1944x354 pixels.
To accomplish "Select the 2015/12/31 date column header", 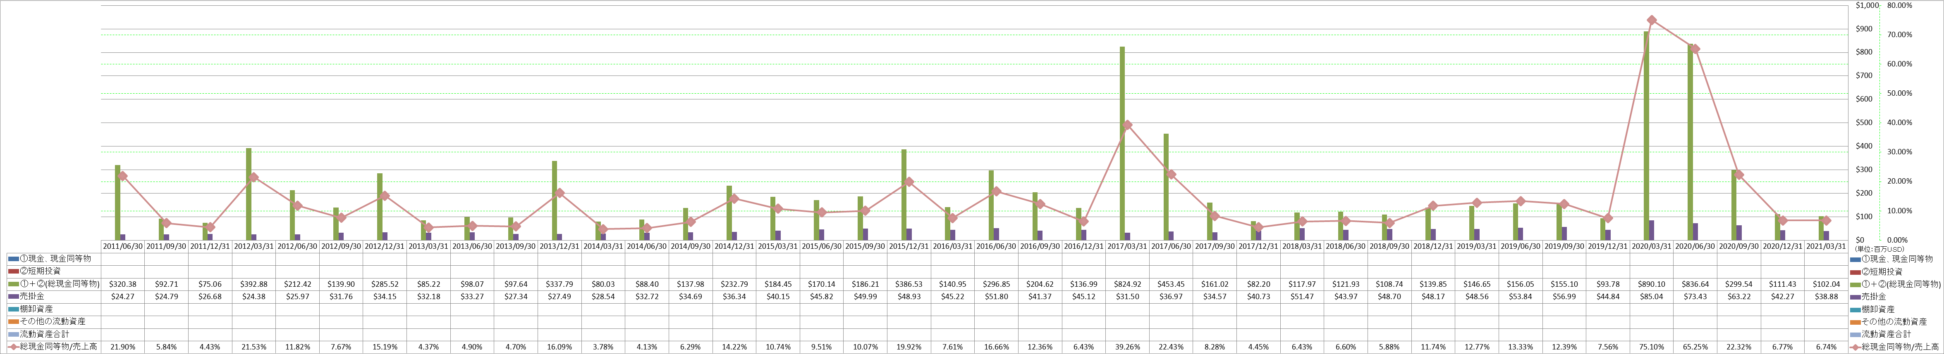I will pos(909,246).
